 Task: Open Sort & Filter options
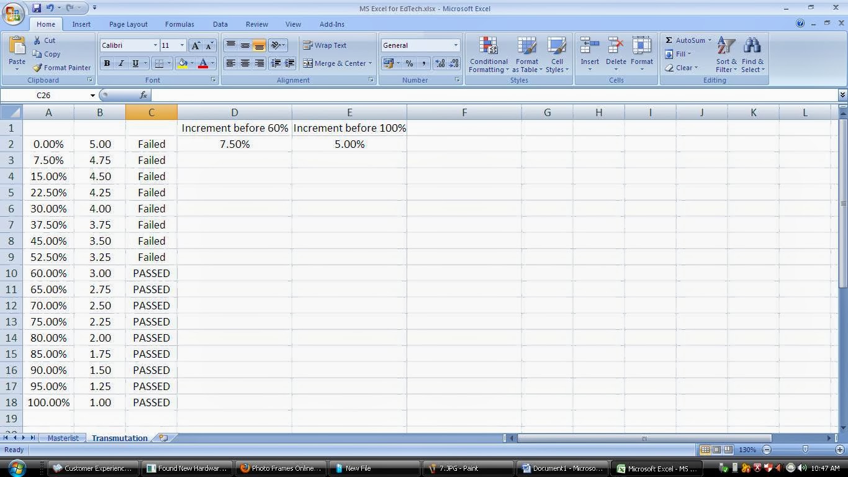725,55
